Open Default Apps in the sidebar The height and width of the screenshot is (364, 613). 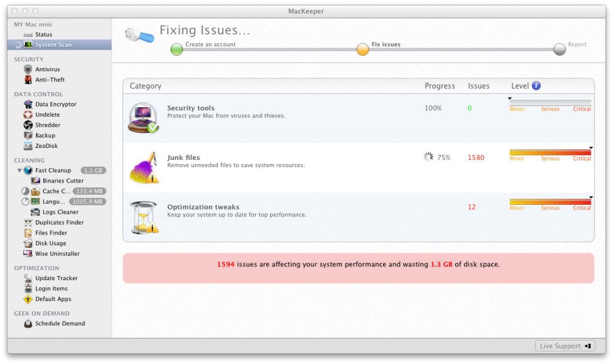click(x=53, y=299)
